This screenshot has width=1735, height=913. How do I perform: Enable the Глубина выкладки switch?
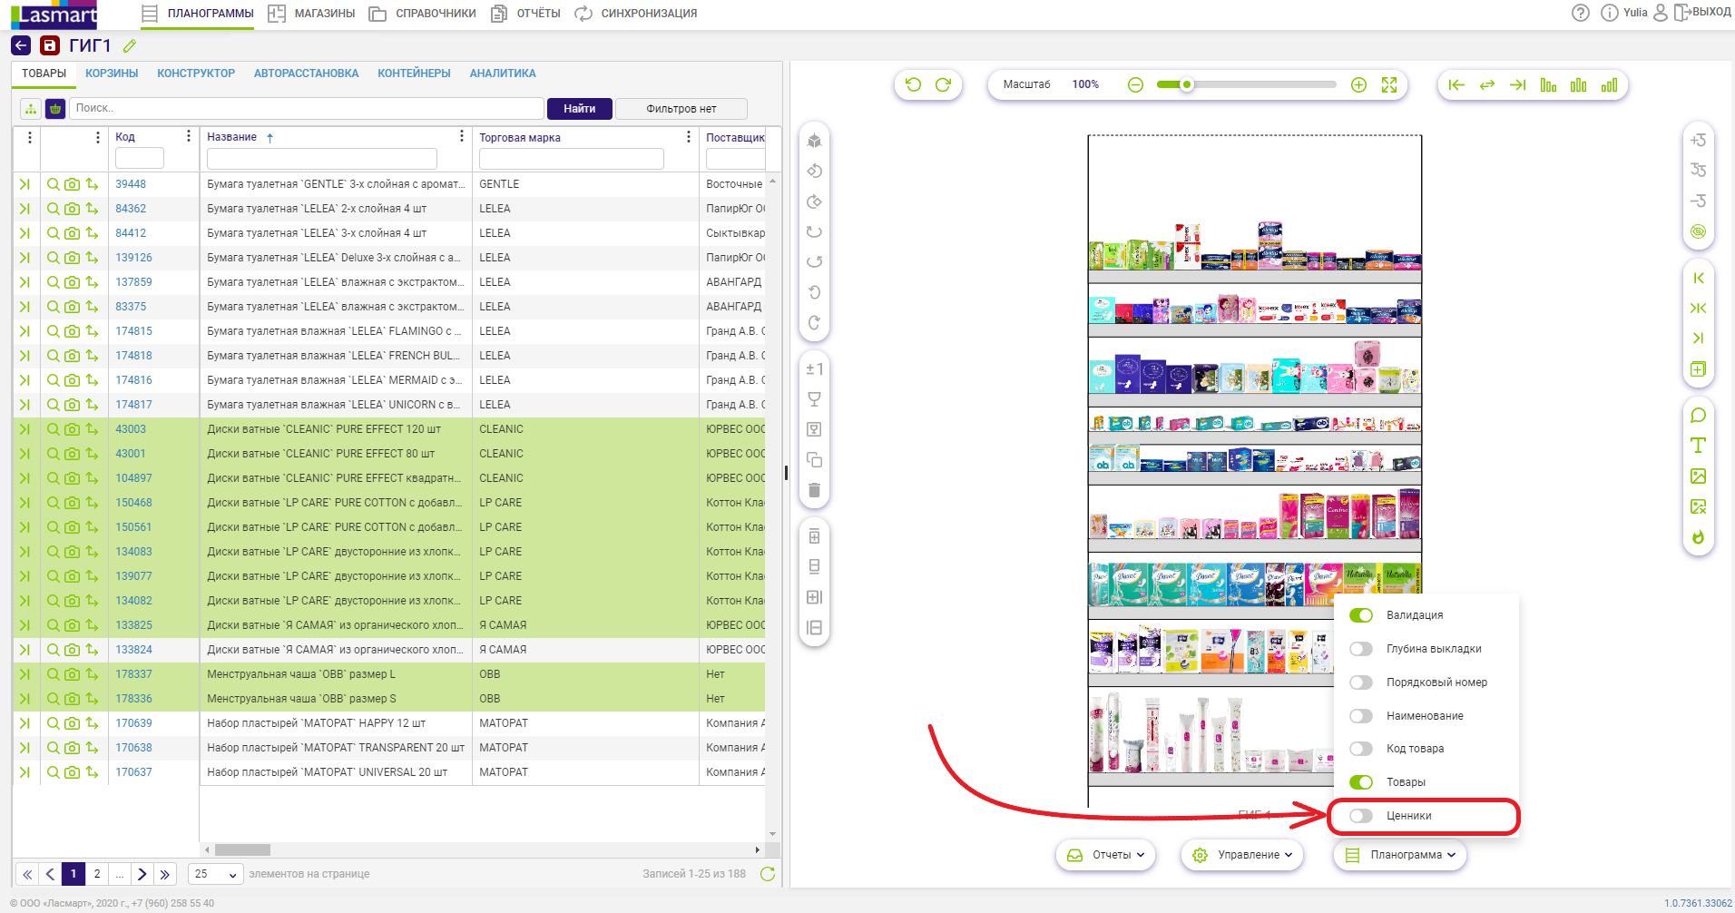[x=1361, y=649]
